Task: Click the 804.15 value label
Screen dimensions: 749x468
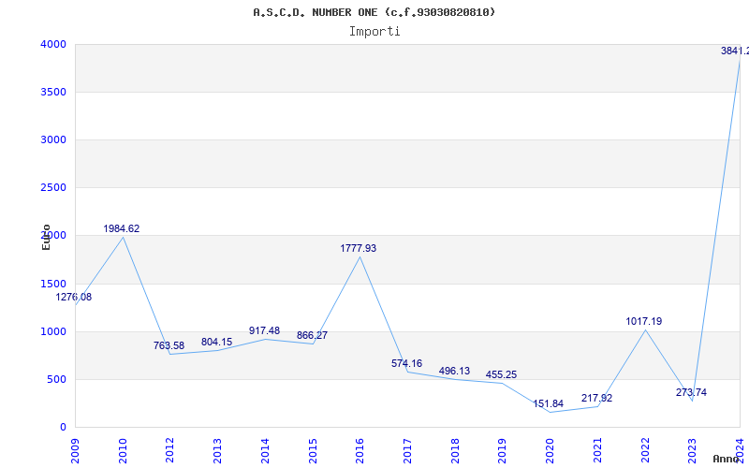Action: pyautogui.click(x=216, y=342)
